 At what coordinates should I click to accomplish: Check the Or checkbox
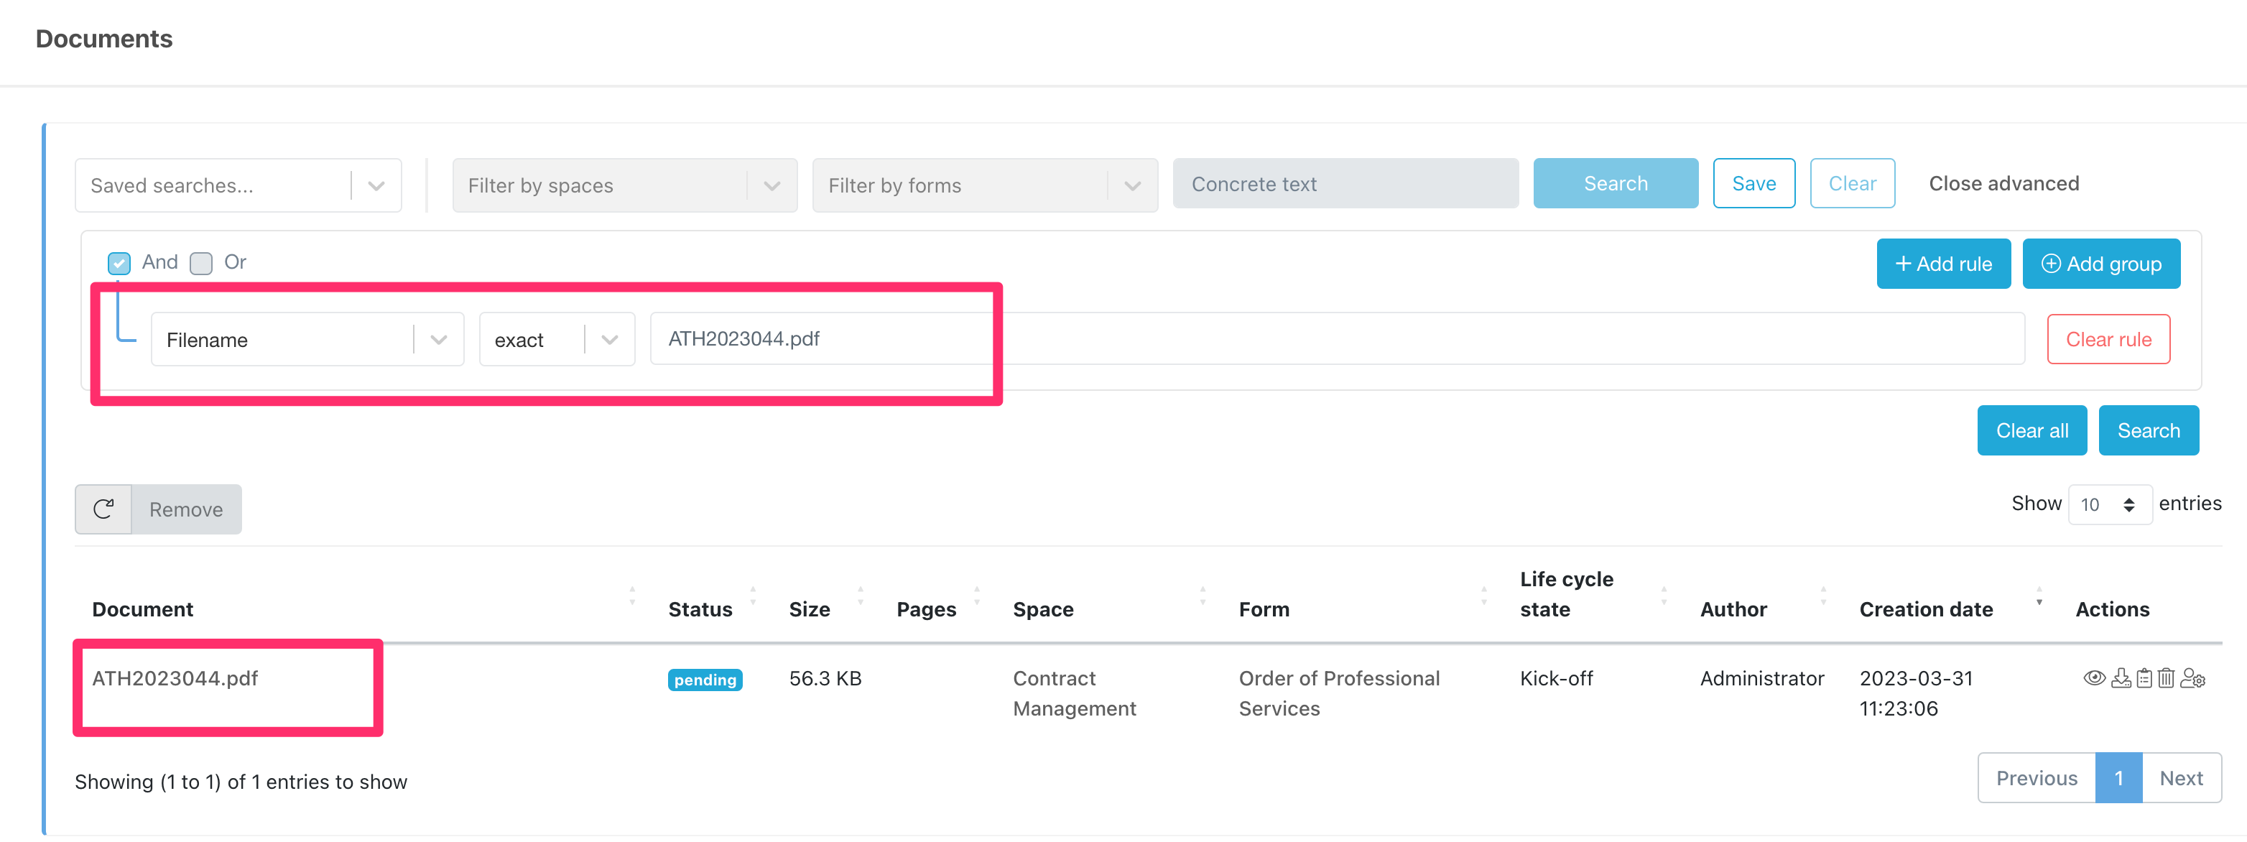201,263
